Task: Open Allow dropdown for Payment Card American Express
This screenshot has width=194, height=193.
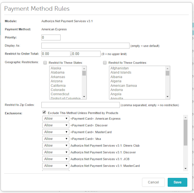Action: pos(55,118)
